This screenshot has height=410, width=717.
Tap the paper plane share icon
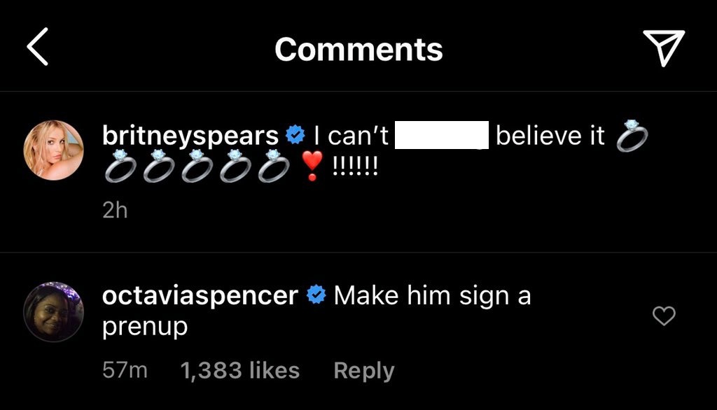pos(662,48)
